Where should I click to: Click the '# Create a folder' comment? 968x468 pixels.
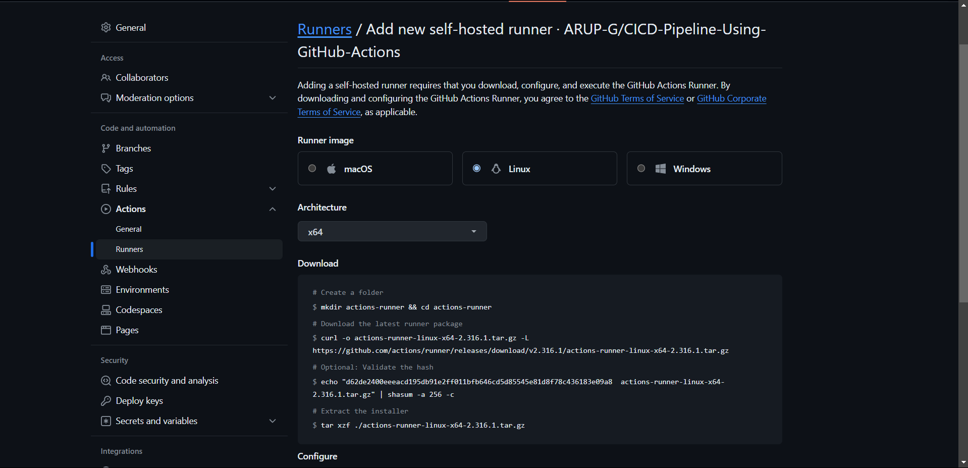348,292
